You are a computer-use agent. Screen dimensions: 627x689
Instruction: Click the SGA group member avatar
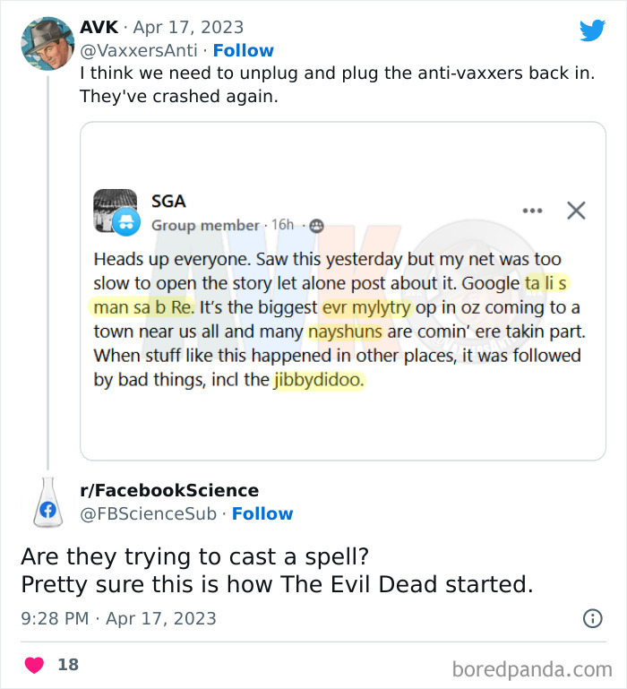tap(116, 211)
